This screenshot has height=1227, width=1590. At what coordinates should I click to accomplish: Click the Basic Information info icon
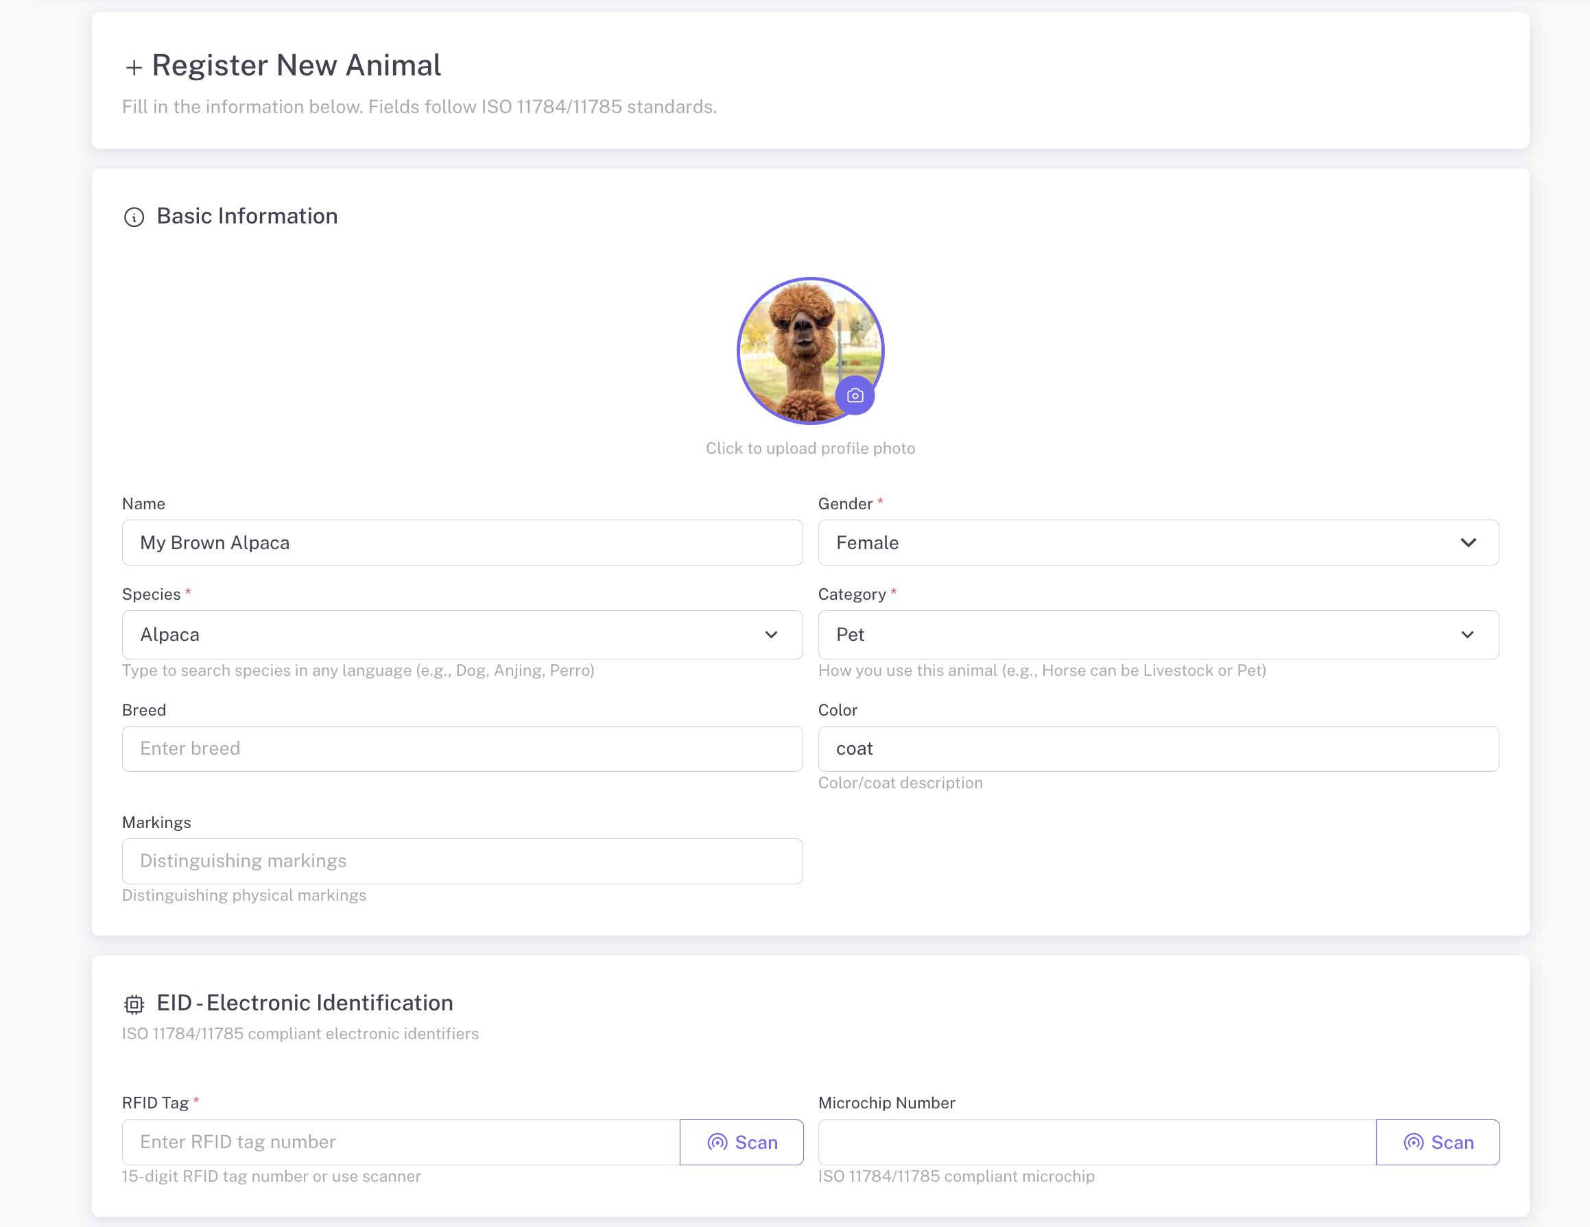pyautogui.click(x=134, y=217)
